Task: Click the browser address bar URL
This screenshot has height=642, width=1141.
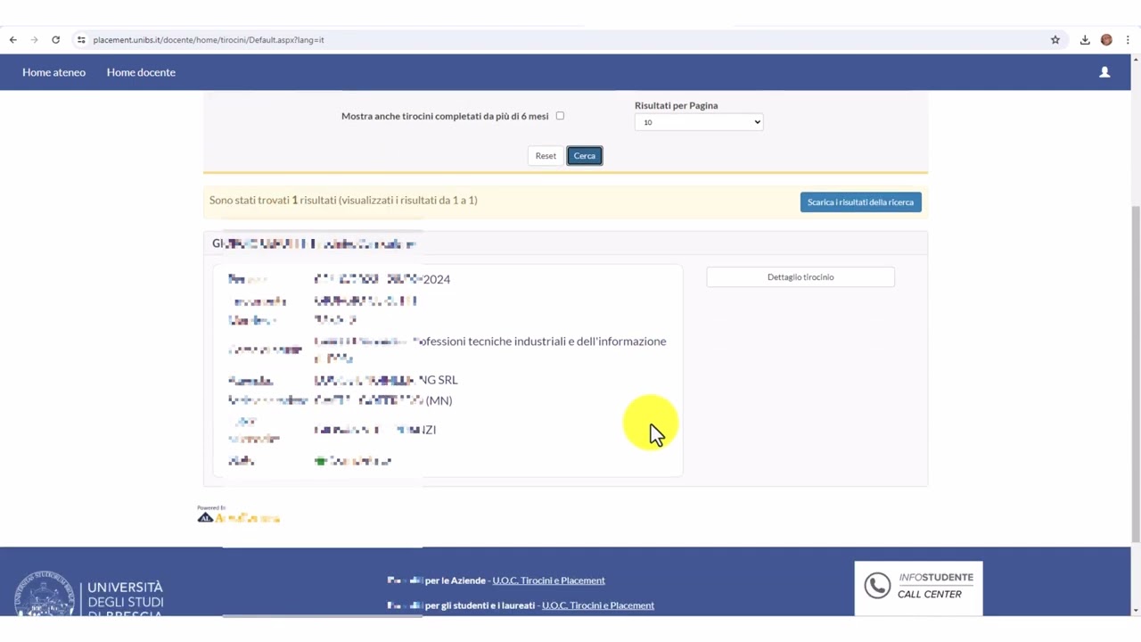Action: (209, 40)
